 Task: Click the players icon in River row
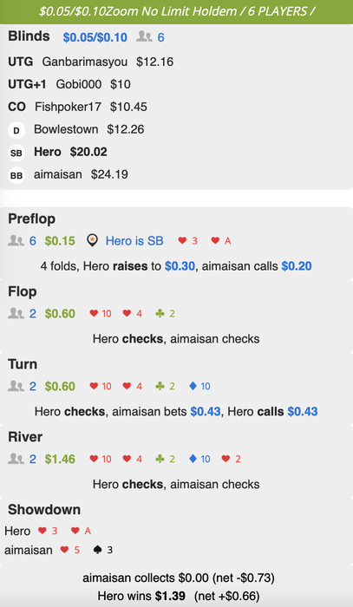[x=16, y=459]
